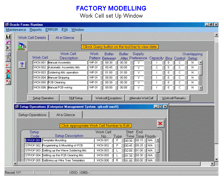223x189 pixels.
Task: Click the Paste clipboard toolbar icon
Action: click(x=8, y=59)
